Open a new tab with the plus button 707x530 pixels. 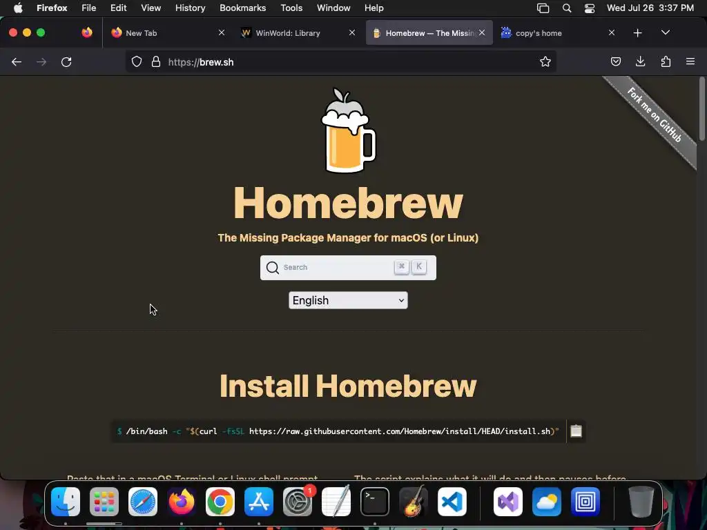pyautogui.click(x=637, y=33)
